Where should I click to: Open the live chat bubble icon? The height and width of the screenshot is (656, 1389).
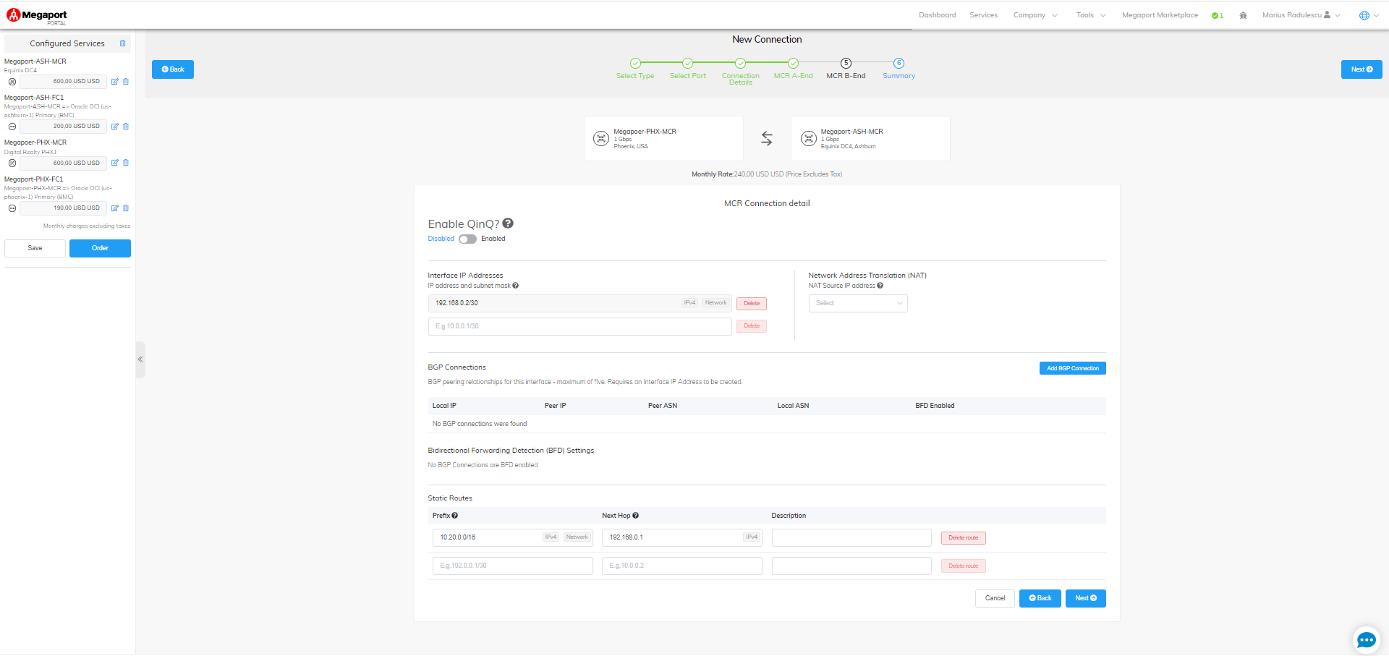[1366, 640]
